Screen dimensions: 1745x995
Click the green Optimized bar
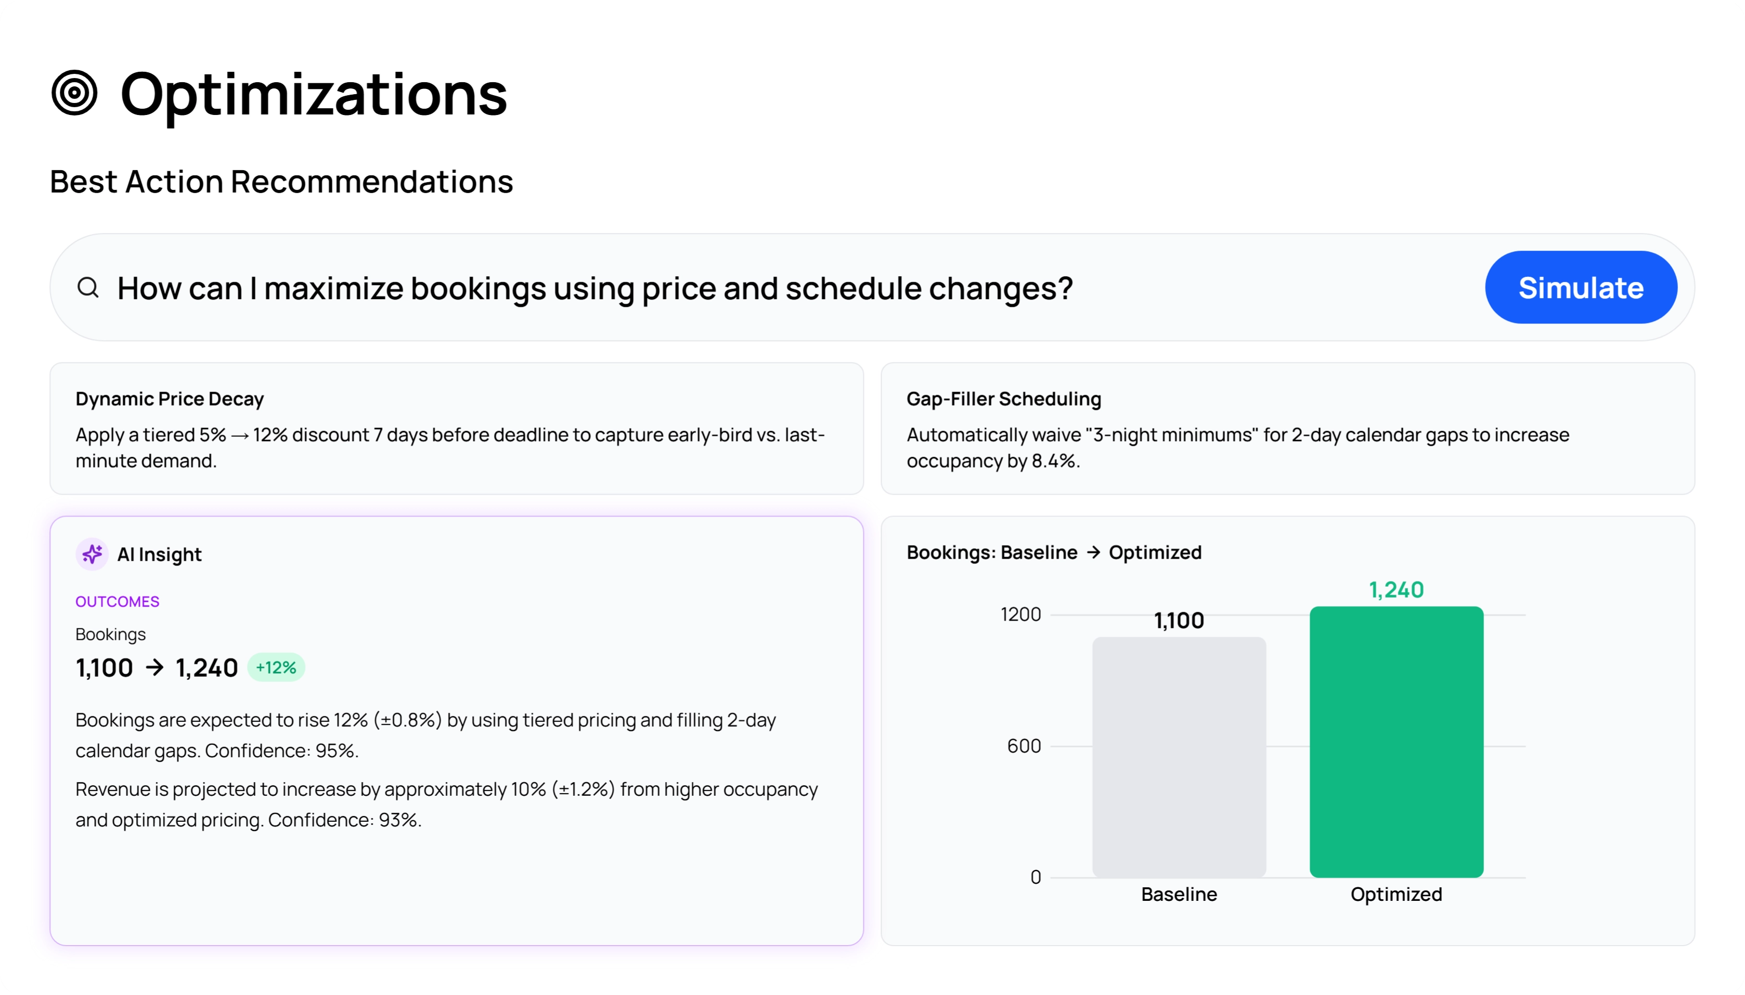coord(1396,742)
